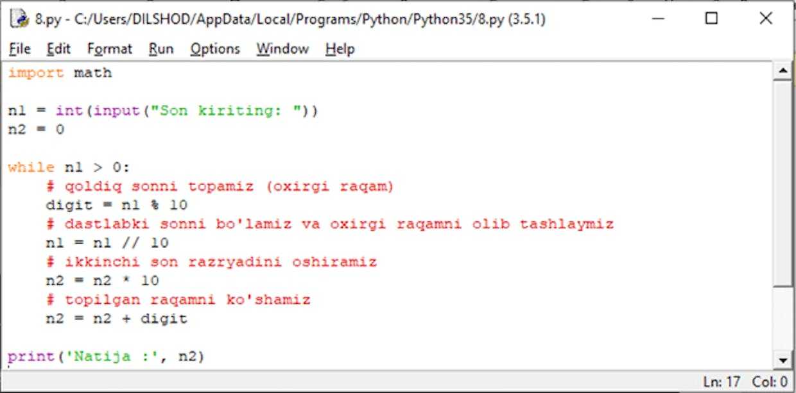The width and height of the screenshot is (796, 393).
Task: Maximize the IDLE editor window
Action: point(711,19)
